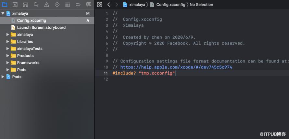This screenshot has height=139, width=289.
Task: Click ximalaya in the jump bar
Action: click(137, 5)
